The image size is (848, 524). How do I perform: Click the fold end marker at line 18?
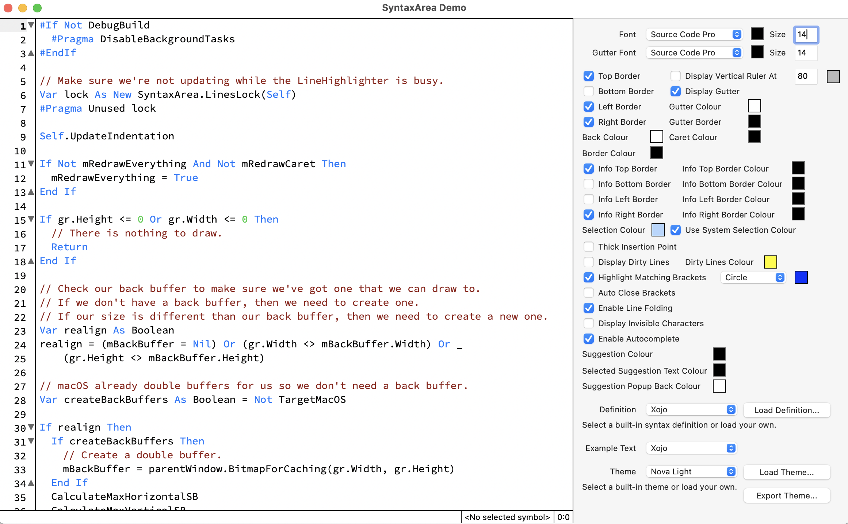31,261
